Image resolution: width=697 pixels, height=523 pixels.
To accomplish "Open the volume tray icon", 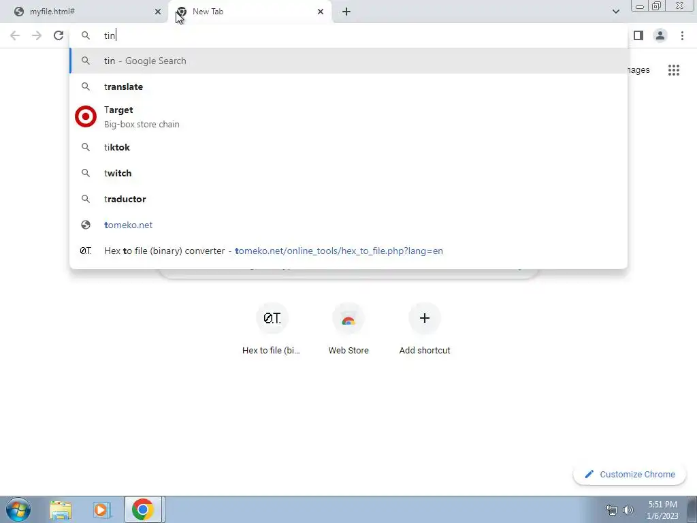I will 628,510.
